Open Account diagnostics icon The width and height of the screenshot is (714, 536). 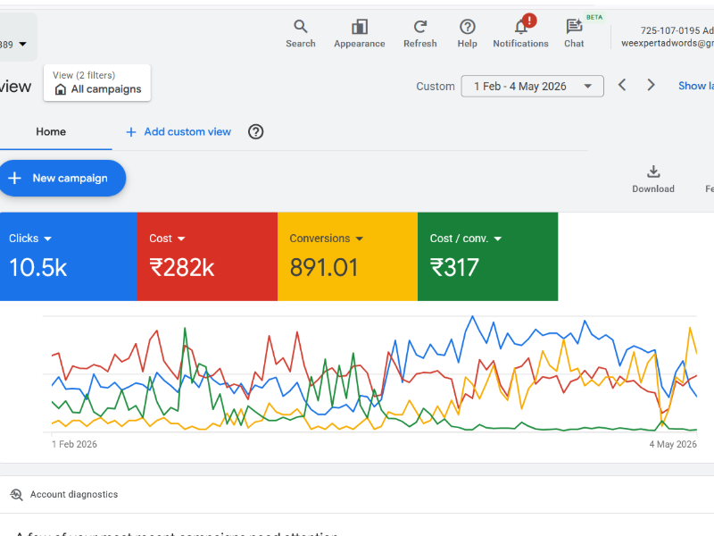16,495
